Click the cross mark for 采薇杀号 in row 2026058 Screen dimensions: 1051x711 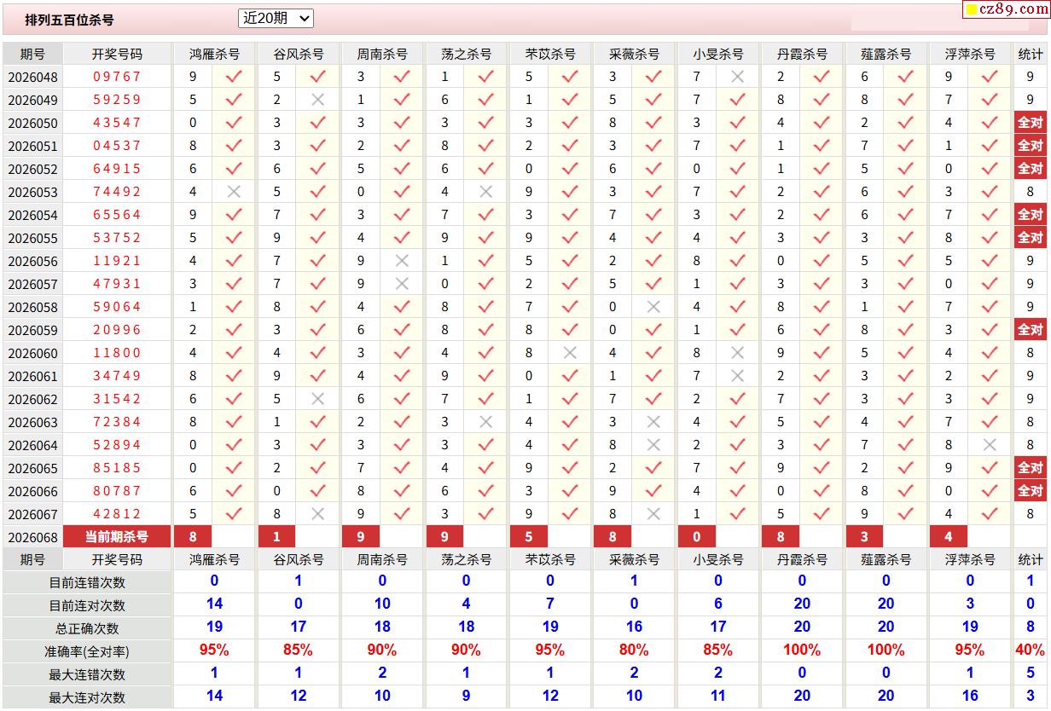654,306
